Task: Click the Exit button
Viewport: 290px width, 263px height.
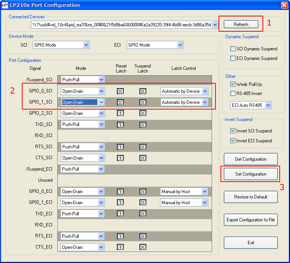Action: [251, 243]
